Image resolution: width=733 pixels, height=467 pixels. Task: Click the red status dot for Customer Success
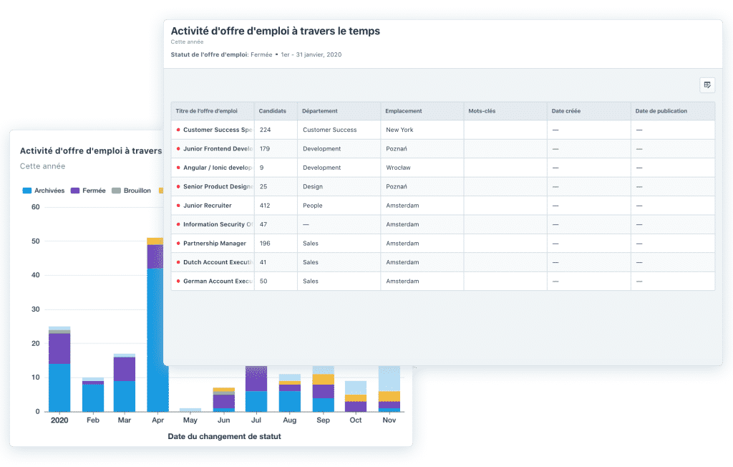click(178, 130)
